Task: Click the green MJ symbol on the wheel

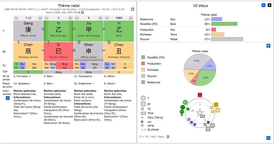Action: 182,113
